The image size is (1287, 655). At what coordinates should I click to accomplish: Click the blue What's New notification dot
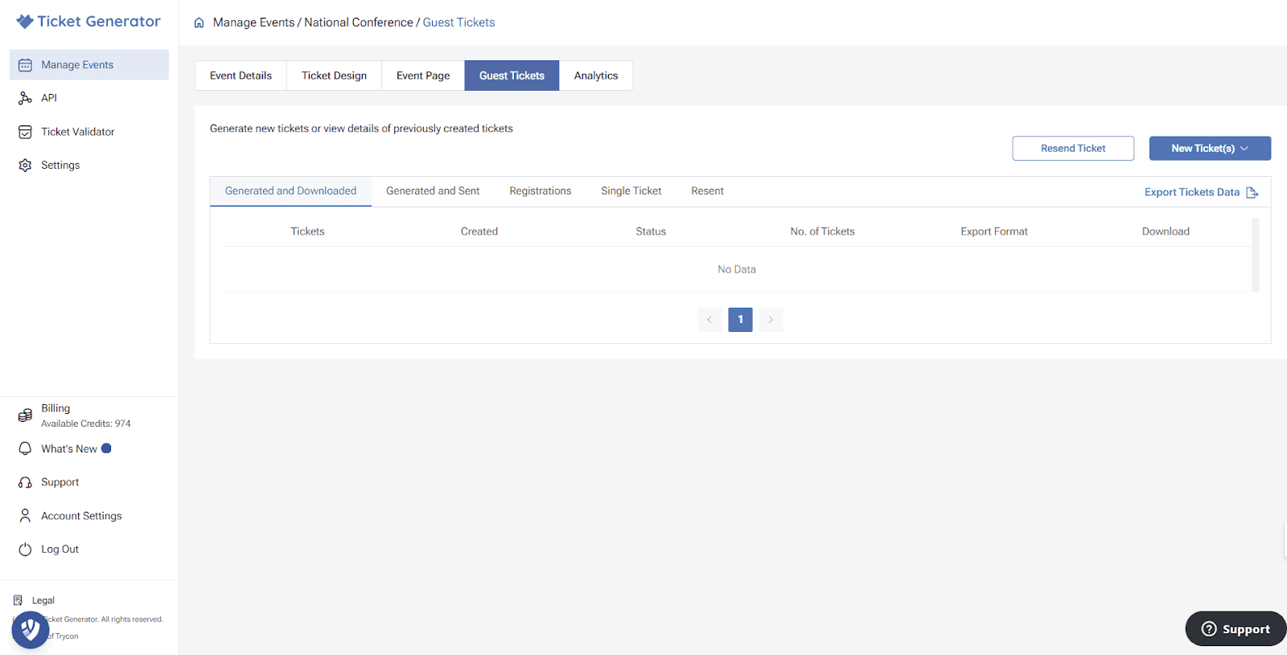tap(106, 448)
